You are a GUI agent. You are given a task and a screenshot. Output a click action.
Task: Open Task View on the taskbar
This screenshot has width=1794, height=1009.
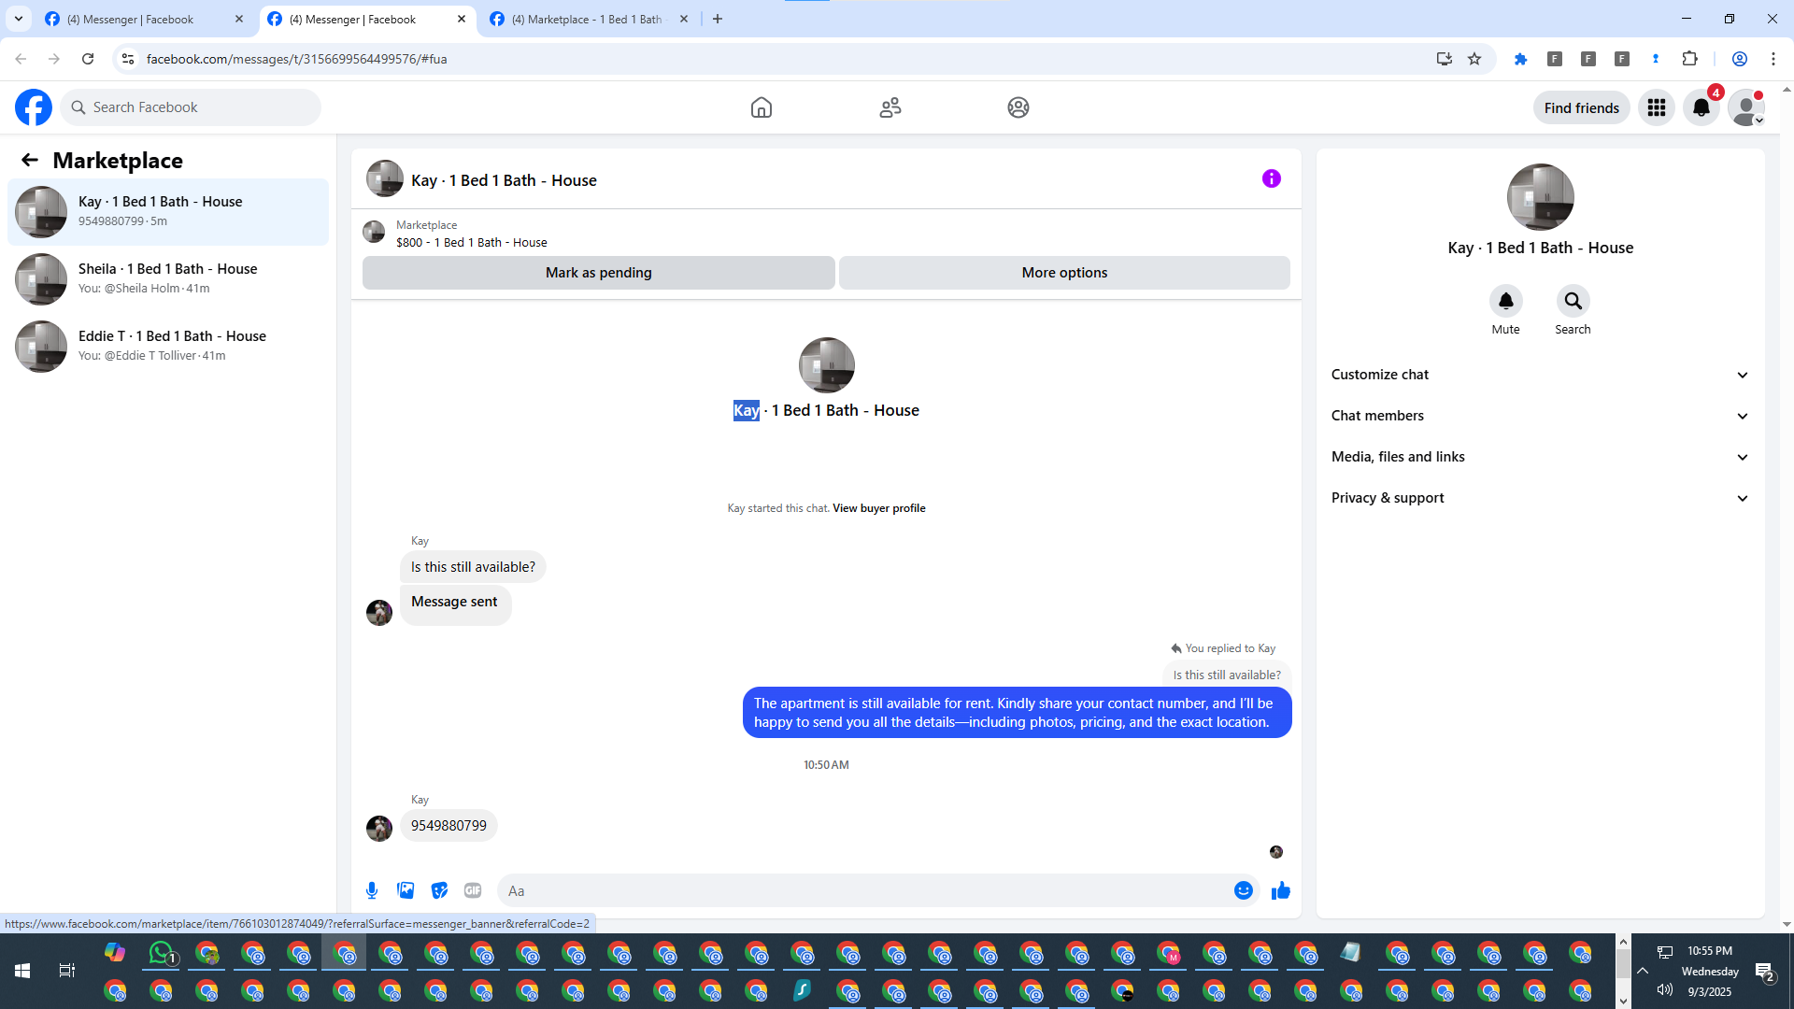66,971
